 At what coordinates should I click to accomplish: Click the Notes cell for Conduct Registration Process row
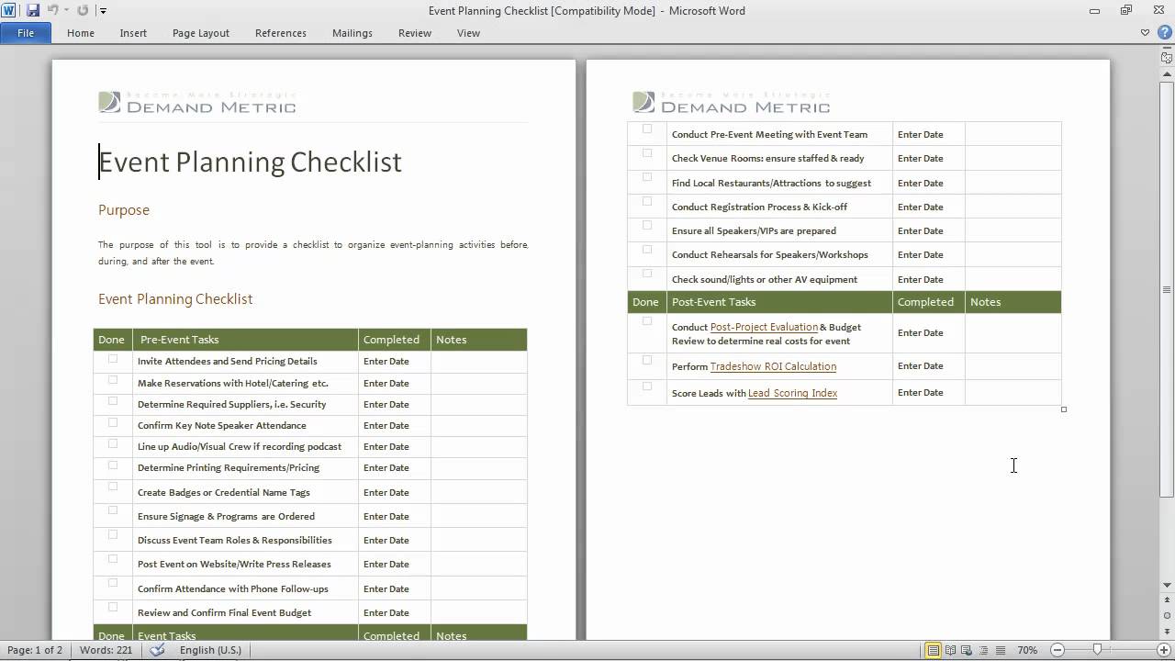point(1013,207)
